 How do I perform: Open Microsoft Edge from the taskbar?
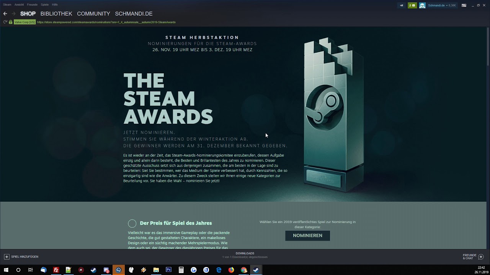[219, 270]
